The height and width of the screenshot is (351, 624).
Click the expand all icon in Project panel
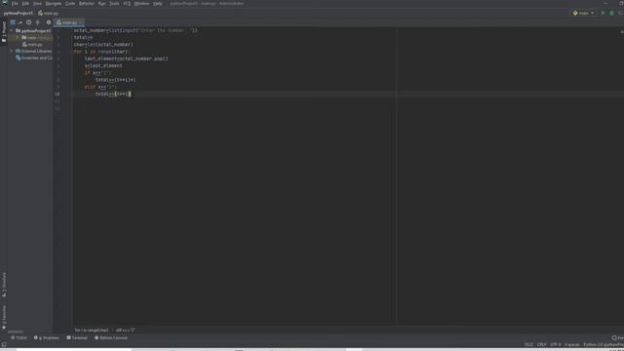tap(38, 22)
